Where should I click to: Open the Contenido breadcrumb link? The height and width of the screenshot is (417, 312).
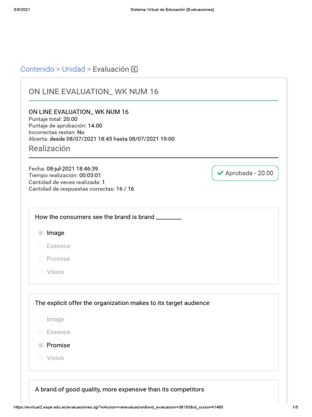click(37, 69)
